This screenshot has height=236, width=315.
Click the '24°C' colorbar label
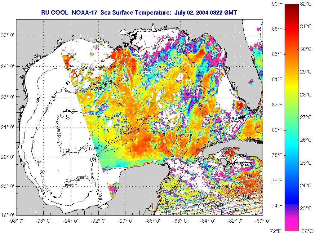click(x=306, y=185)
